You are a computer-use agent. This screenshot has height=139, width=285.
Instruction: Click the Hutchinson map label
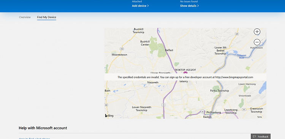pos(256,47)
